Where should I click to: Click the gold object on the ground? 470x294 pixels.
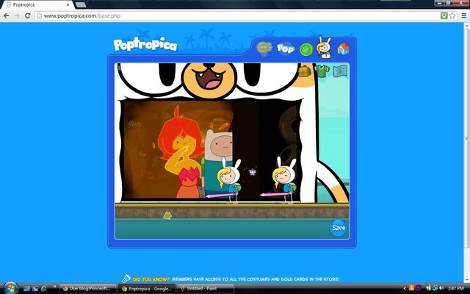pos(167,215)
